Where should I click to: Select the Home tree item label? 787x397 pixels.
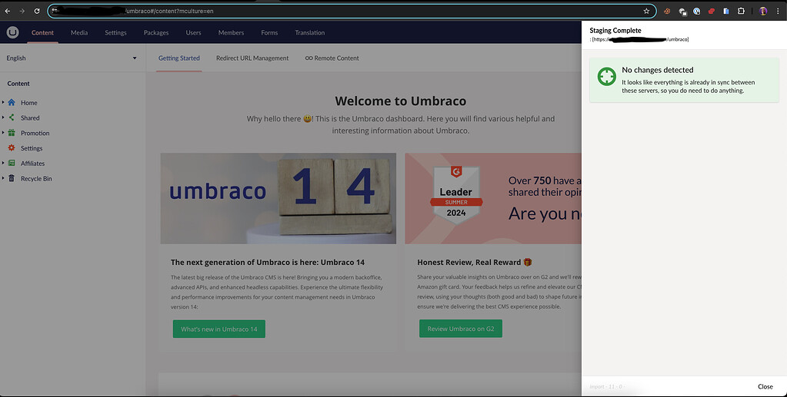[x=29, y=103]
